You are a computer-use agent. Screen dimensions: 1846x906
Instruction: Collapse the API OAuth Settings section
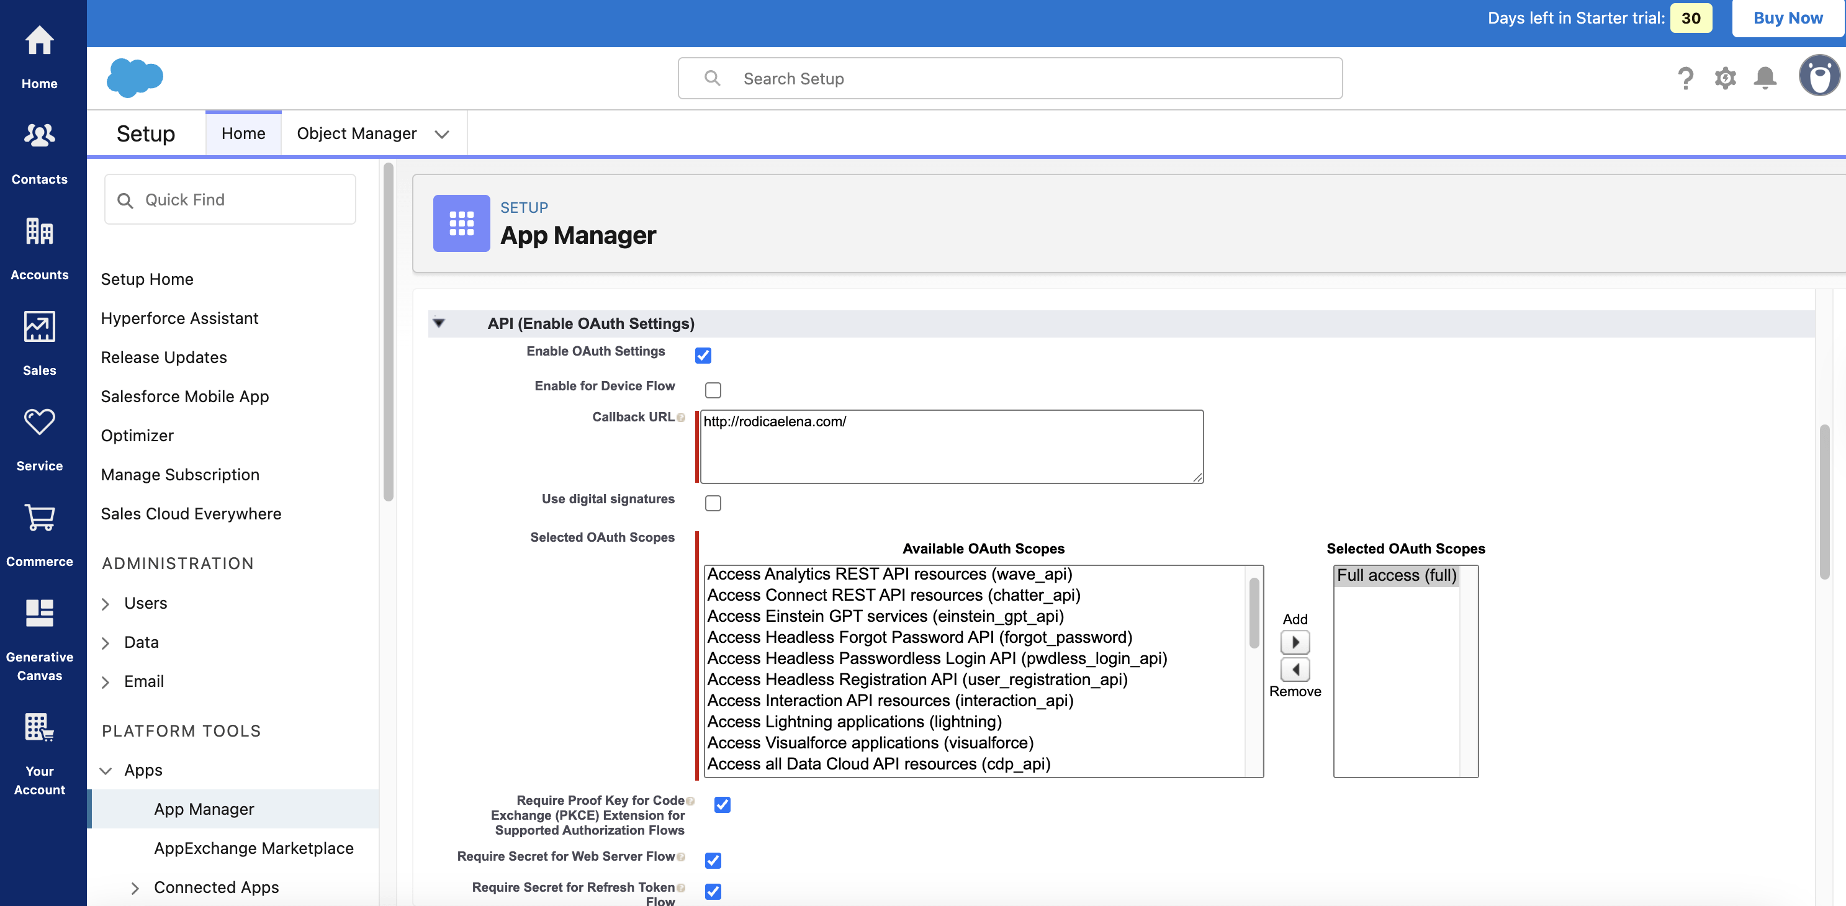click(439, 323)
